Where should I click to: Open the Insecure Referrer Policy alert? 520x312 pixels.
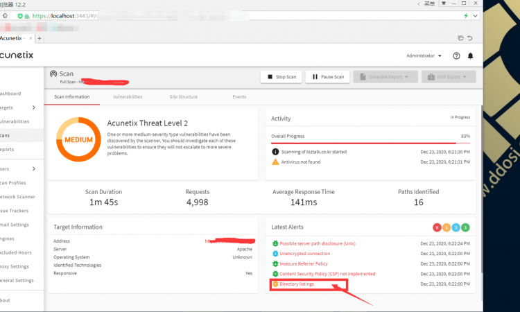pos(304,263)
